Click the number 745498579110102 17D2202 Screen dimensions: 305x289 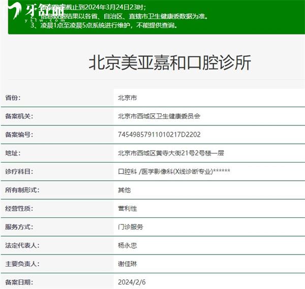pyautogui.click(x=159, y=135)
